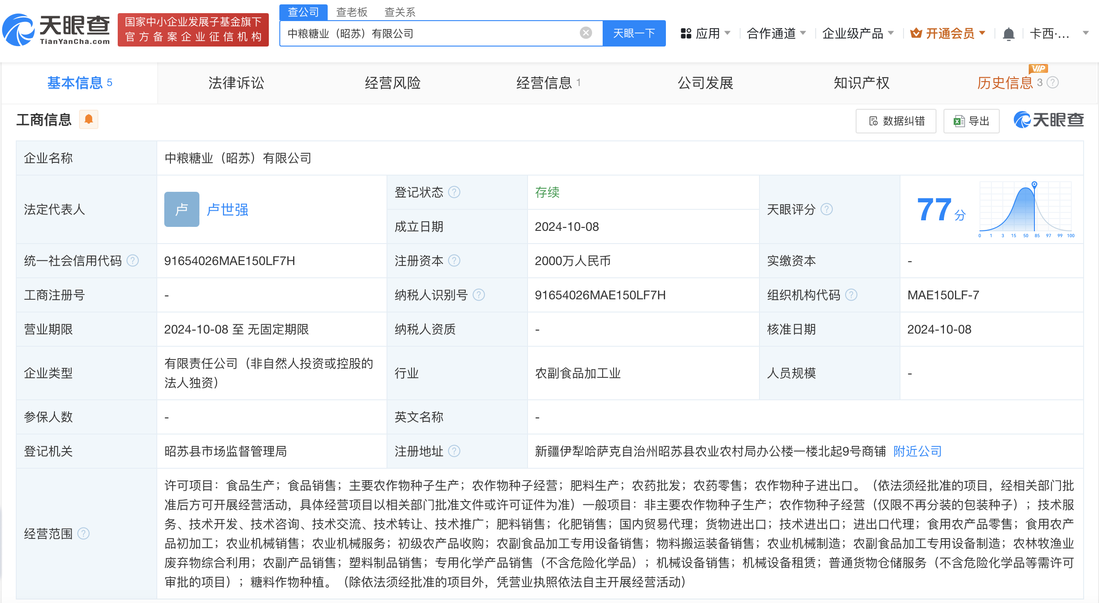1099x603 pixels.
Task: Click the help icon beside 统一社会信用代码
Action: click(133, 260)
